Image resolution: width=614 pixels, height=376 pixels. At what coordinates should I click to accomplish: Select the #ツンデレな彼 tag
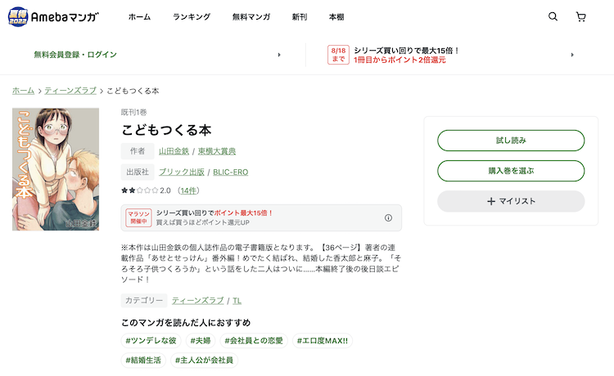pyautogui.click(x=151, y=340)
